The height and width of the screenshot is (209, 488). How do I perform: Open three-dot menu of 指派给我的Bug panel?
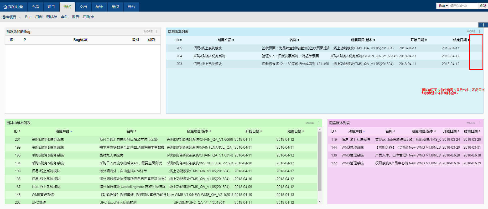[x=157, y=32]
